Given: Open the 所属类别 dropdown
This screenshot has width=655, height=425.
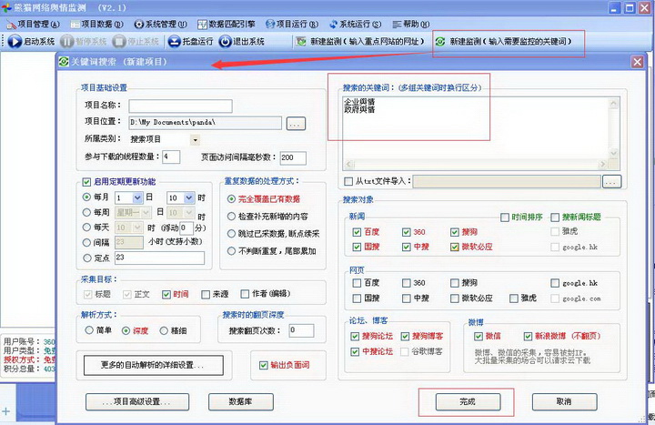Looking at the screenshot, I should (195, 140).
